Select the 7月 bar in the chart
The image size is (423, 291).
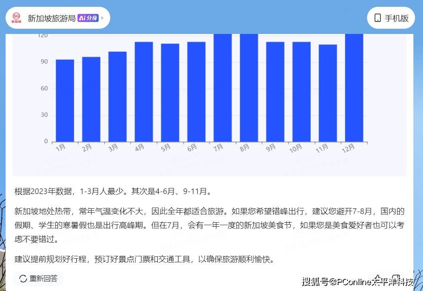[x=222, y=88]
